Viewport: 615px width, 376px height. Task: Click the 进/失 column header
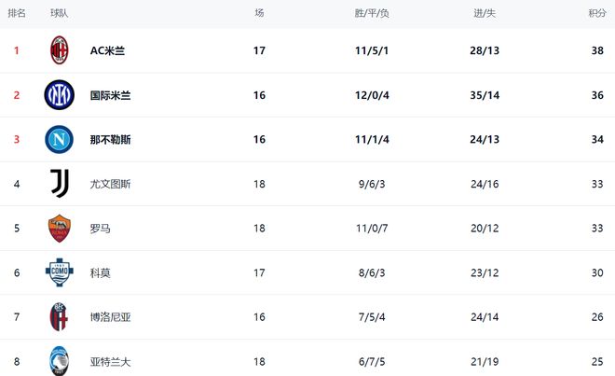tap(485, 14)
